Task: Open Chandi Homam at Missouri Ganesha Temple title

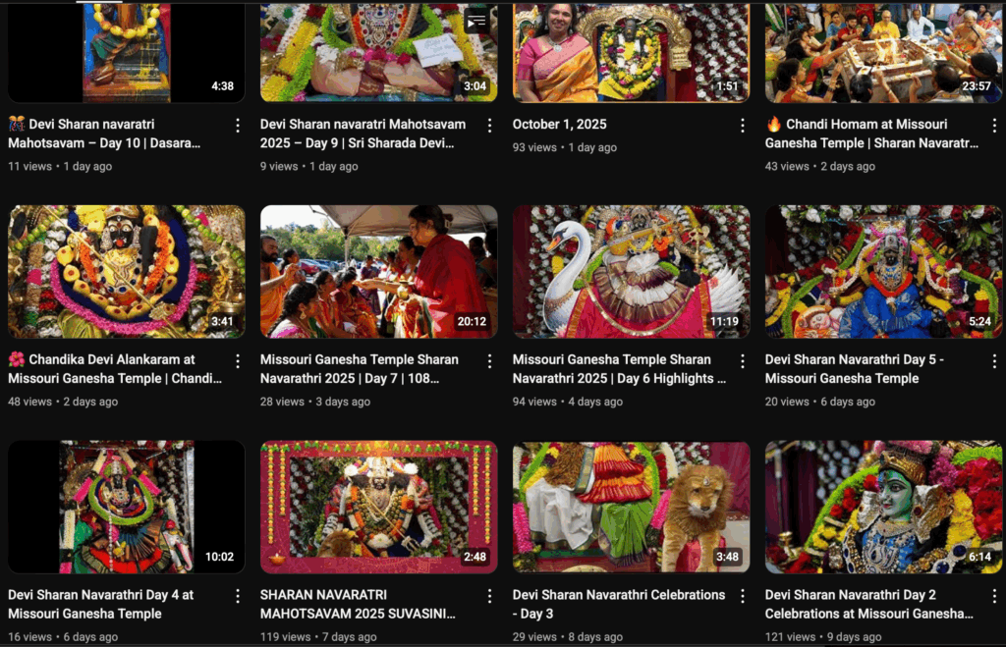Action: point(870,134)
